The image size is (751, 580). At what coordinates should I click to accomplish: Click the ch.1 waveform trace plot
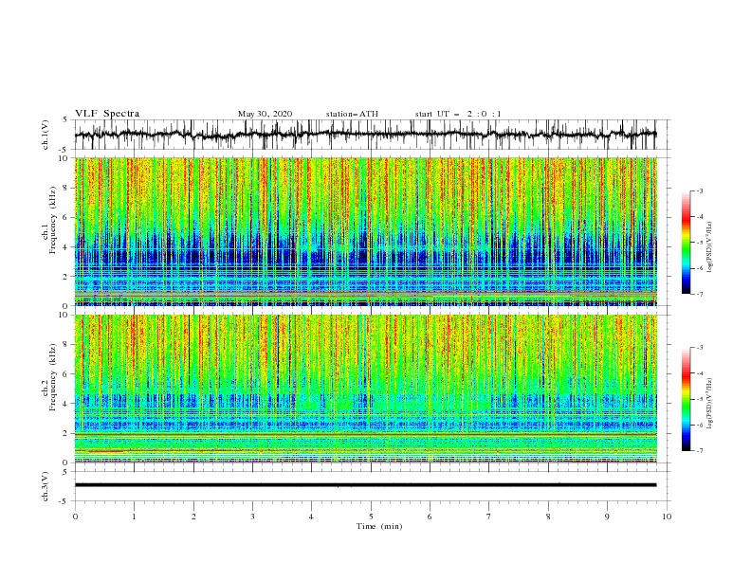tap(365, 135)
